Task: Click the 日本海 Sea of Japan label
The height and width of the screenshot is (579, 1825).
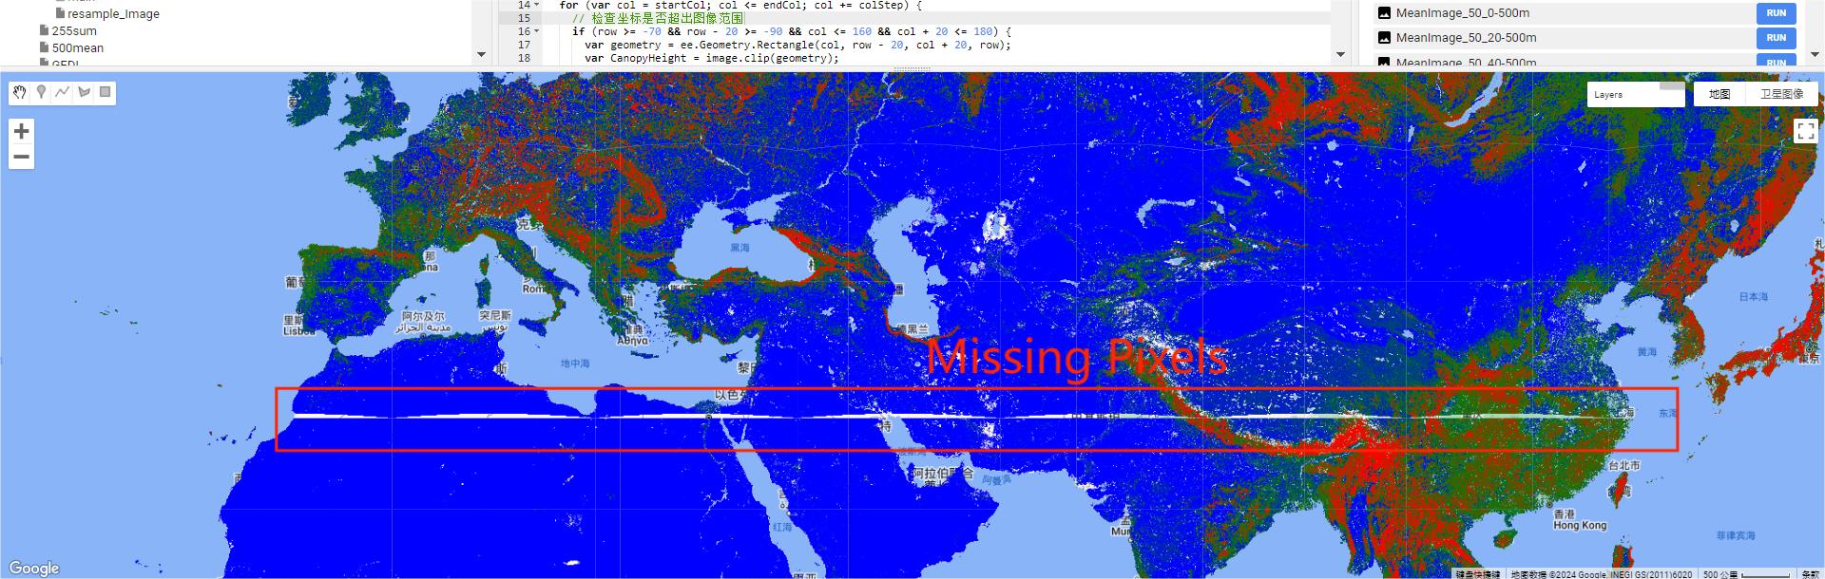Action: [x=1754, y=297]
